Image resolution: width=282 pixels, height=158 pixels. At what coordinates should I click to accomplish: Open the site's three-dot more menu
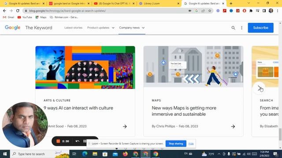[242, 28]
